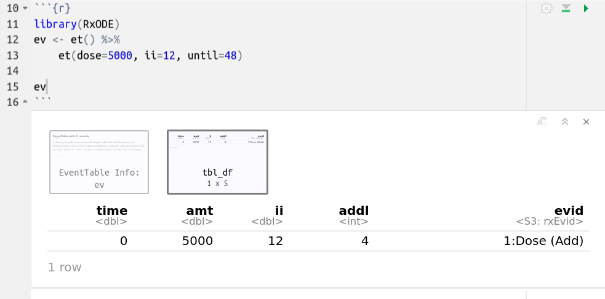Click line number 13 in the gutter
This screenshot has width=605, height=299.
click(x=12, y=55)
